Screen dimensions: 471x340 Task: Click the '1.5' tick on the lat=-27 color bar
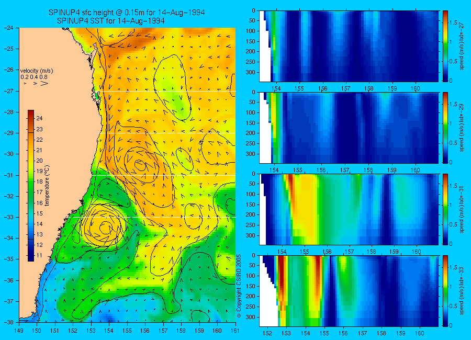[x=454, y=23]
